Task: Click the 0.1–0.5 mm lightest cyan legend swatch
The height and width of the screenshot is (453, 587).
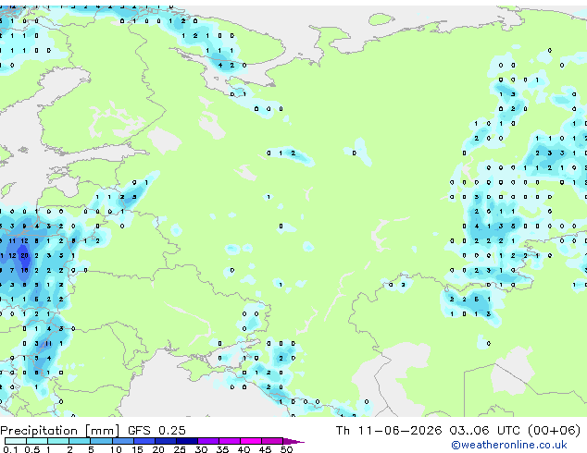Action: click(x=16, y=441)
